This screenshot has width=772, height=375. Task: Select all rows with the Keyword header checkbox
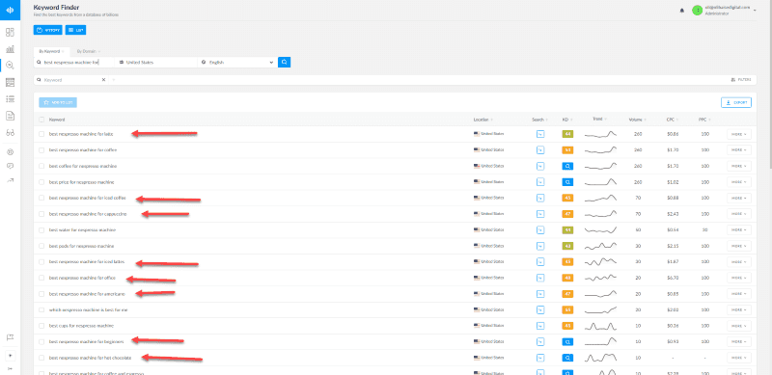click(41, 120)
